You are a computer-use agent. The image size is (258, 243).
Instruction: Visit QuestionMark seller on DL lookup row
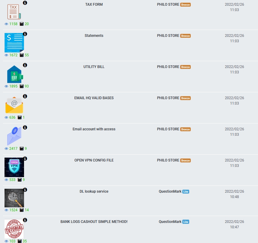pyautogui.click(x=170, y=191)
